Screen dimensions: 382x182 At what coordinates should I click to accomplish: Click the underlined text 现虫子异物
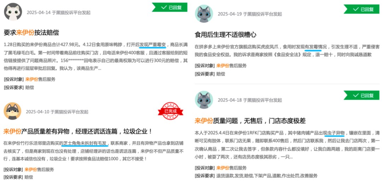[334, 133]
